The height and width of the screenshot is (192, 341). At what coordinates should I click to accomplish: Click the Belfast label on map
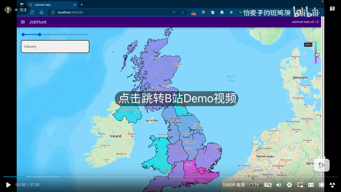[137, 111]
